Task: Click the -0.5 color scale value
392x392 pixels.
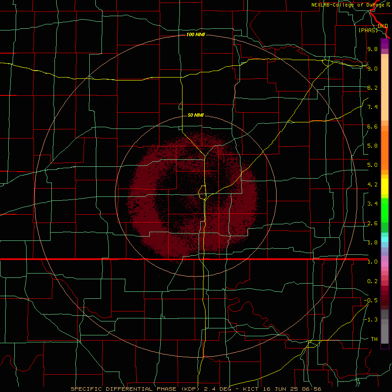Action: 371,300
